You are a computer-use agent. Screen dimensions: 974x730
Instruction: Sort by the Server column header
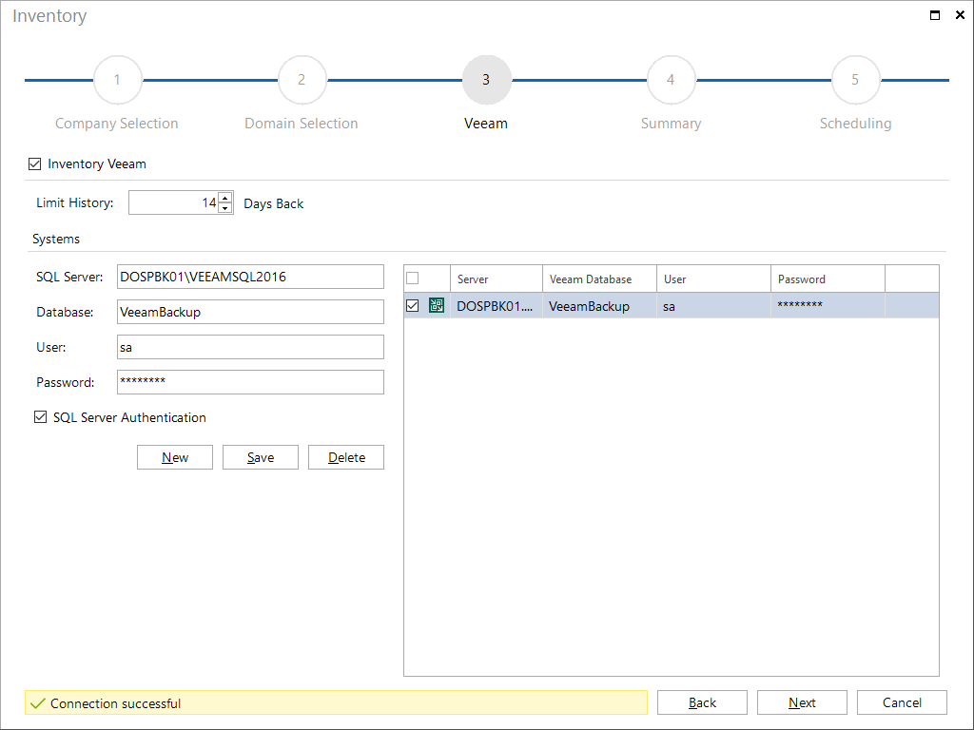tap(497, 279)
